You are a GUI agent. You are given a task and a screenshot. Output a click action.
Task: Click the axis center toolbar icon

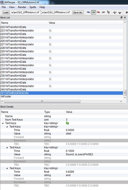115,12
